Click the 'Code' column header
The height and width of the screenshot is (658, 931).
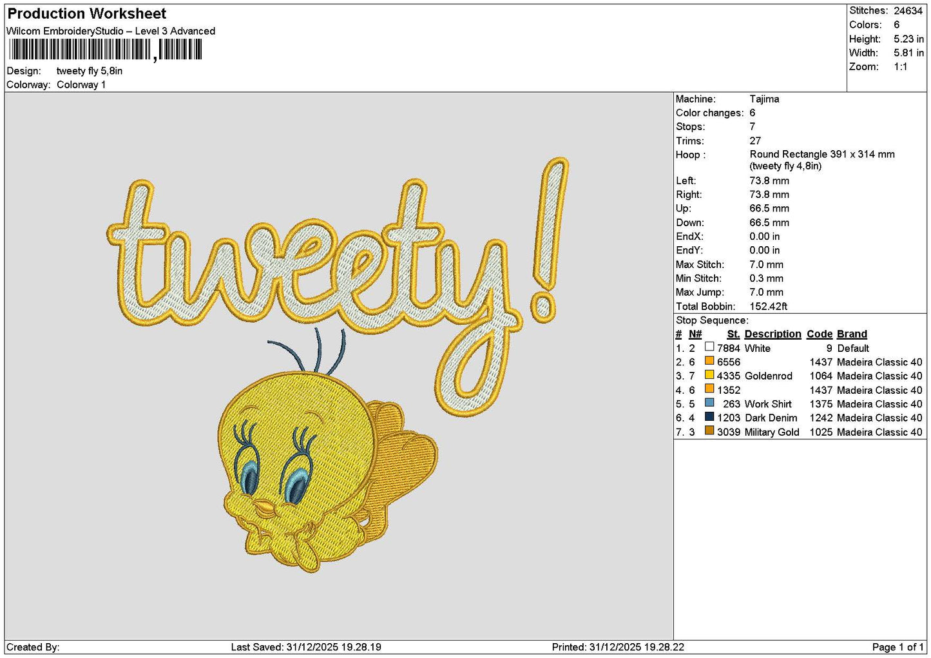point(820,334)
